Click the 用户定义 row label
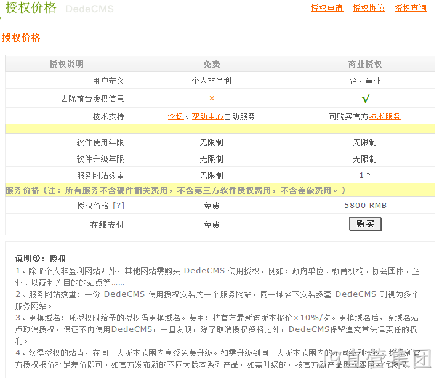Image resolution: width=442 pixels, height=378 pixels. click(x=108, y=81)
